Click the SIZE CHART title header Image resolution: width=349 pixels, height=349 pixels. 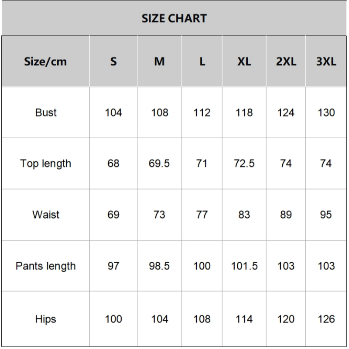click(x=174, y=18)
